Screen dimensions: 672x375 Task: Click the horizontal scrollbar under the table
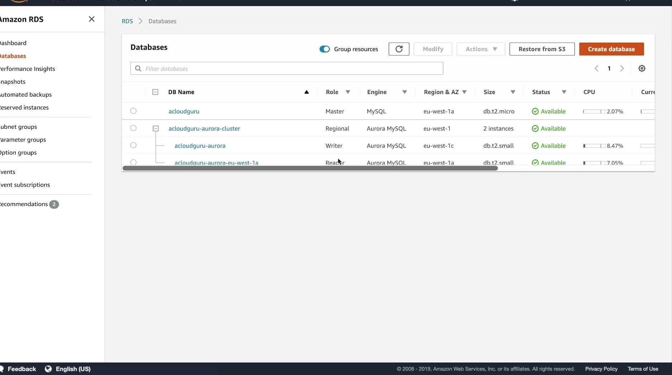point(310,168)
